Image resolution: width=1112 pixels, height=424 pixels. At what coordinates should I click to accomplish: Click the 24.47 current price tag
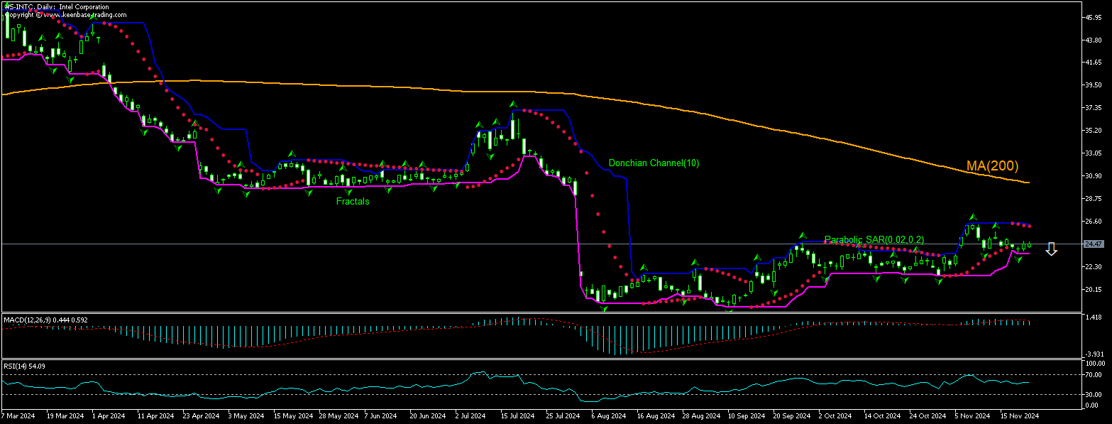click(x=1094, y=245)
